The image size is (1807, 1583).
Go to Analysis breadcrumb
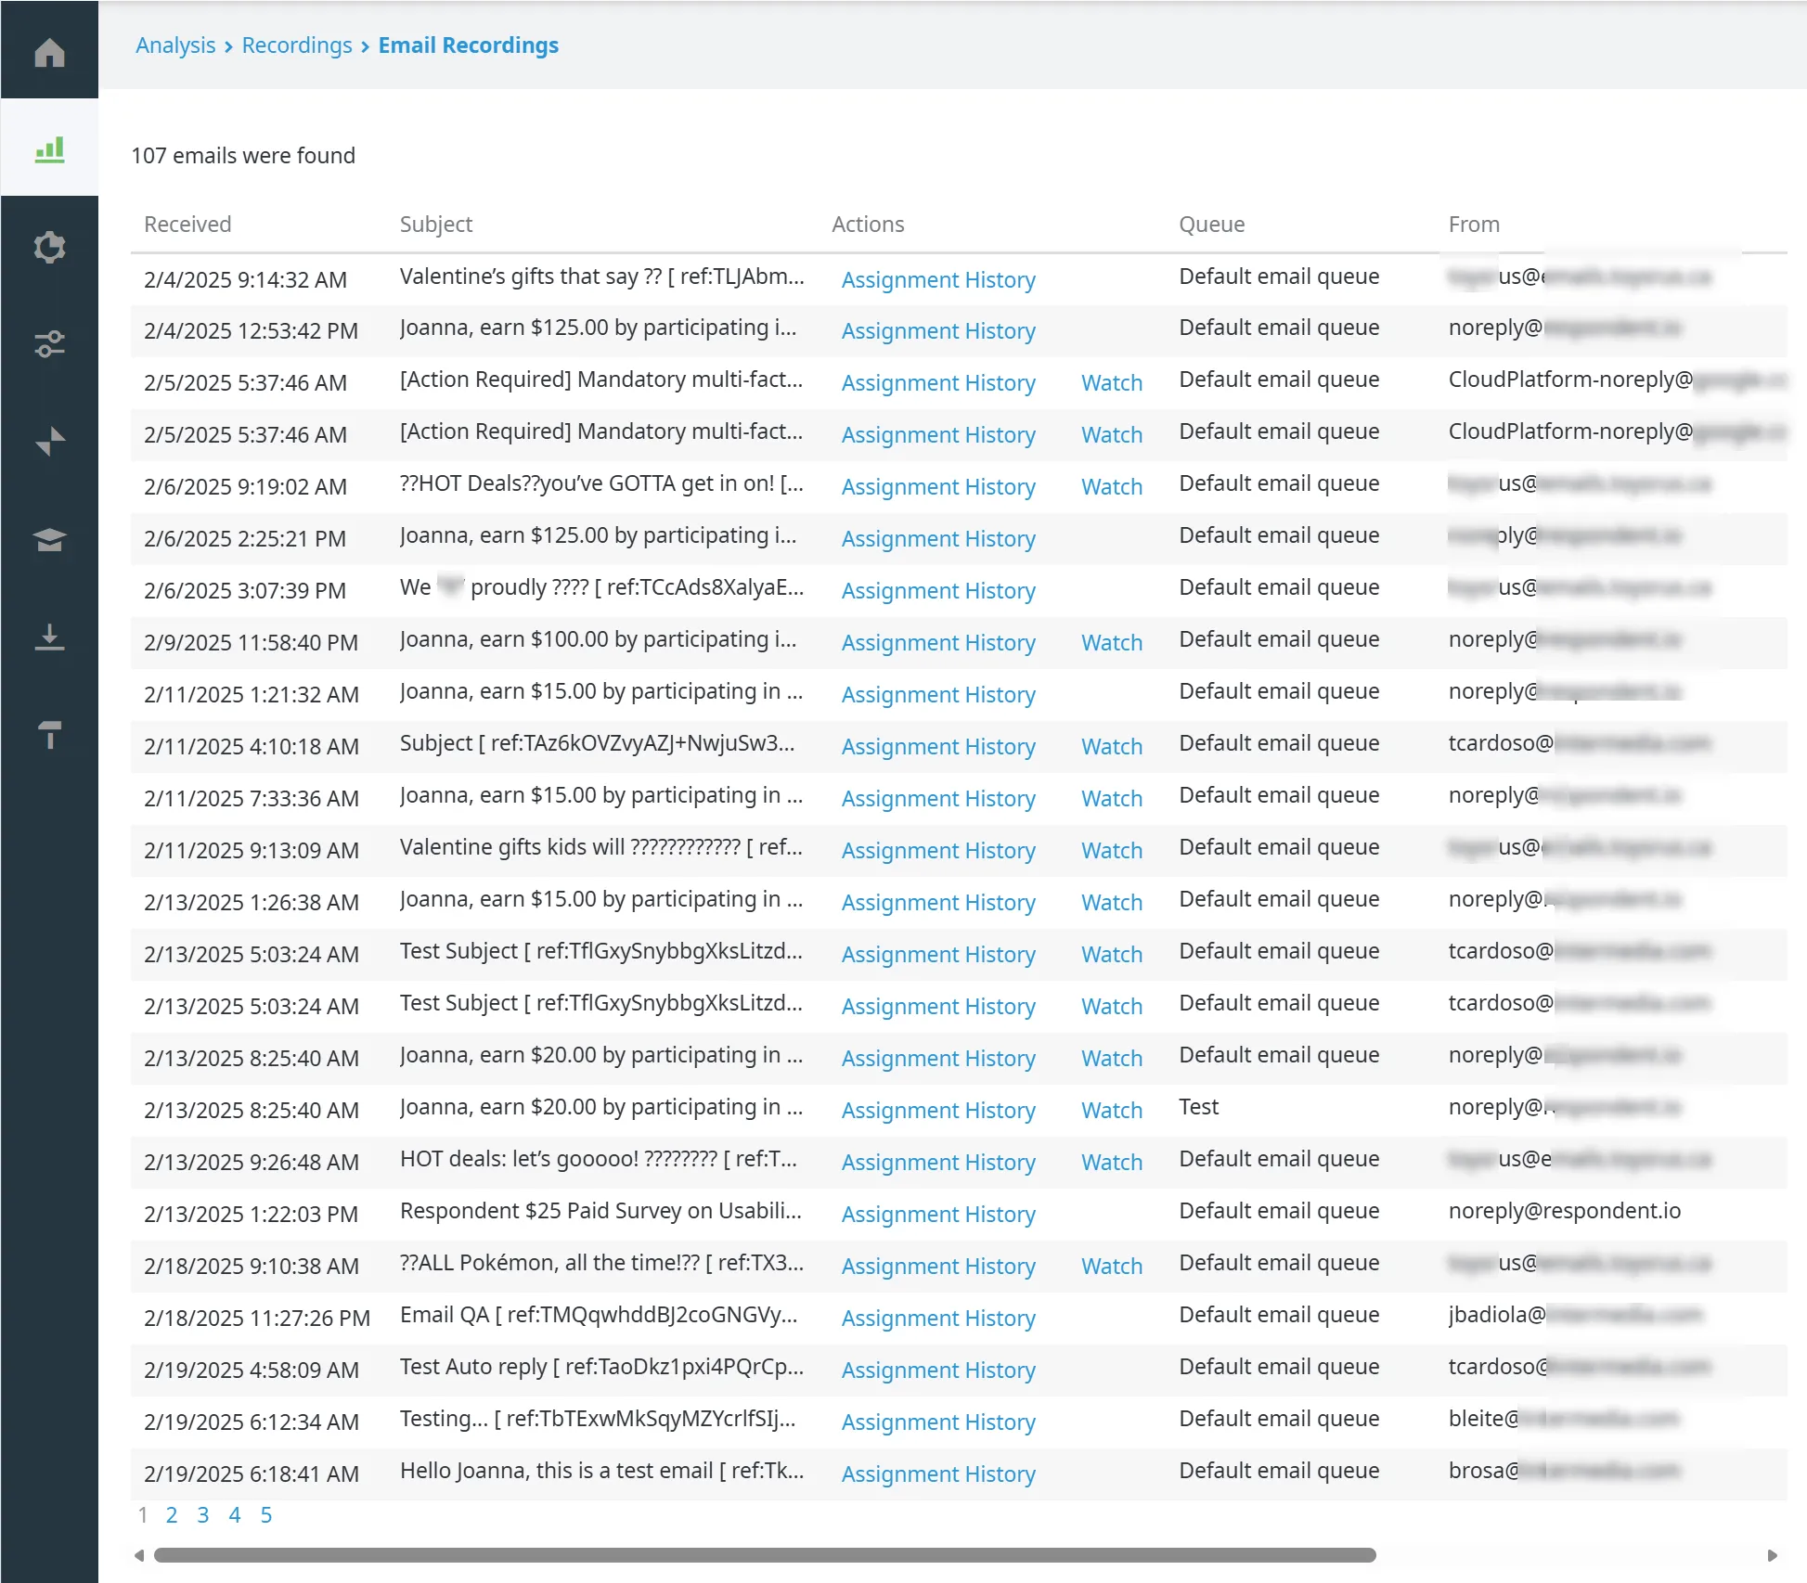point(175,45)
